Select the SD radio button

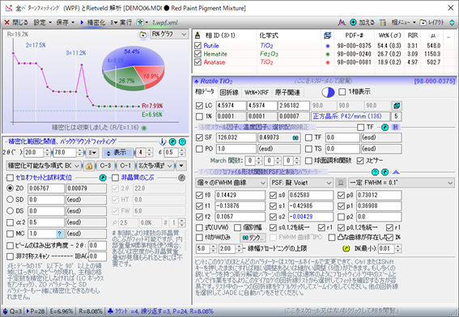(x=11, y=200)
